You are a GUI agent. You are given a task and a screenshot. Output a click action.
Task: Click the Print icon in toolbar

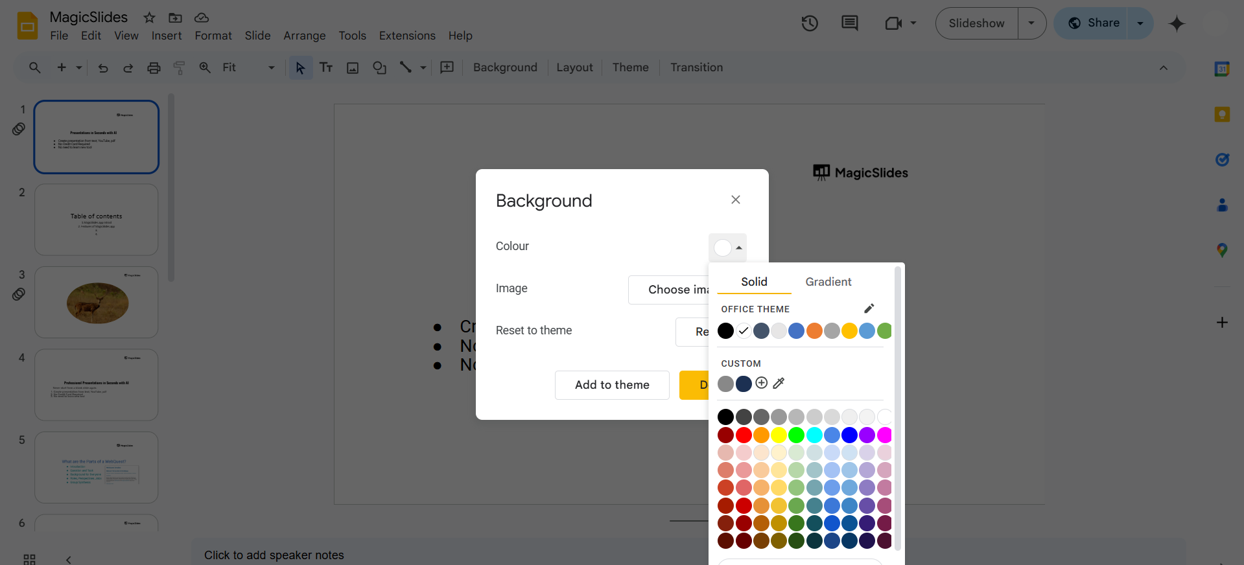point(154,67)
